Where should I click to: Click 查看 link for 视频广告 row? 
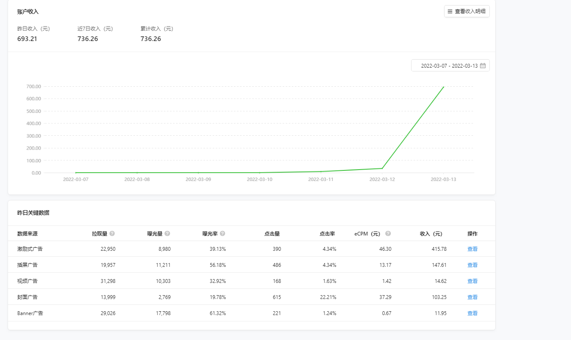472,281
